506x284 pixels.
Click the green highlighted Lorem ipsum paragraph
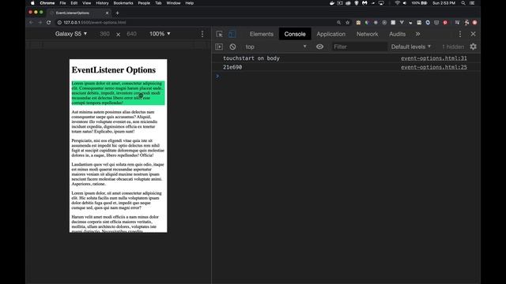click(x=118, y=93)
